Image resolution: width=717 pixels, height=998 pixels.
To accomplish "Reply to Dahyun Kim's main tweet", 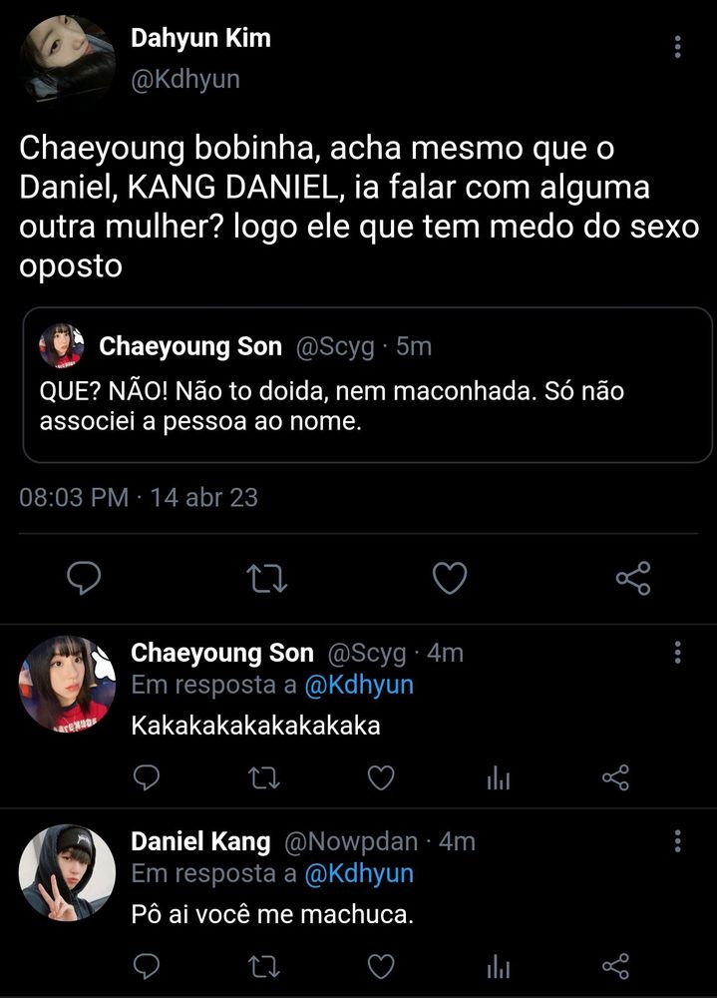I will 84,578.
